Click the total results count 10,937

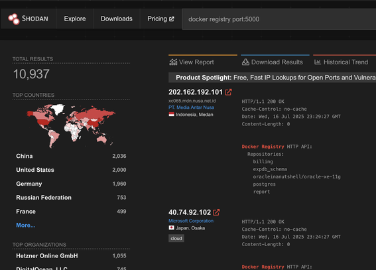(x=31, y=74)
